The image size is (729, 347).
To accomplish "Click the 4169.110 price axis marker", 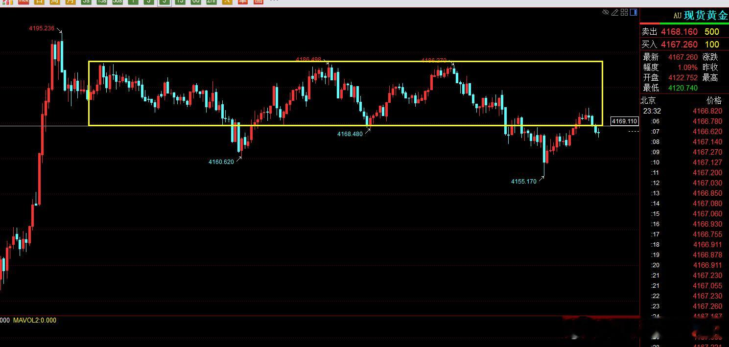I will pos(625,121).
